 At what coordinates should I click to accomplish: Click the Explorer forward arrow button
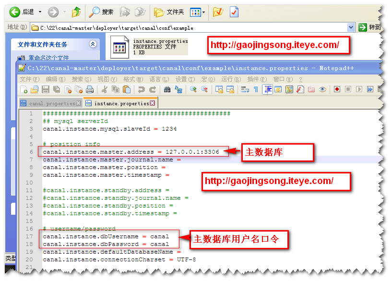click(x=53, y=12)
